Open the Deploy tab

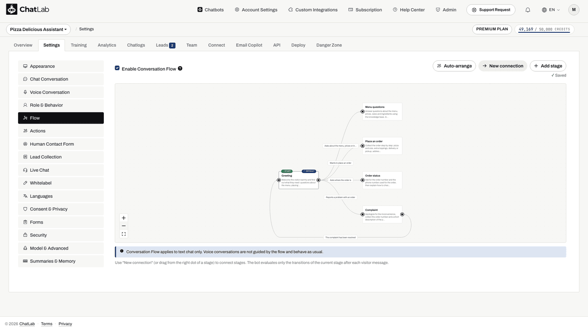[298, 45]
